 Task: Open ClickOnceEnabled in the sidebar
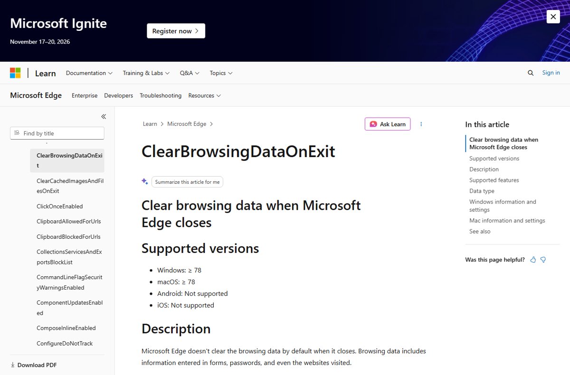tap(60, 206)
